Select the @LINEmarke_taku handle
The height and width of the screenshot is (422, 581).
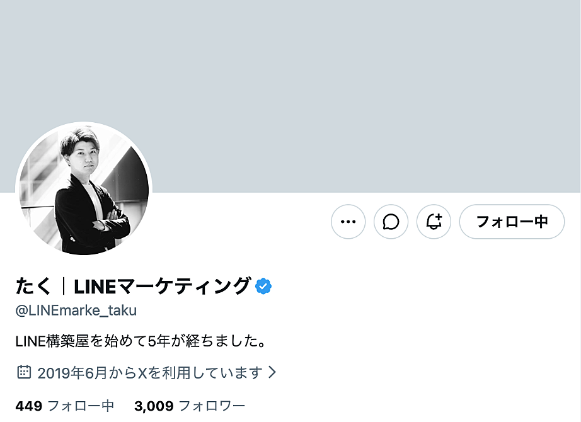(x=76, y=311)
